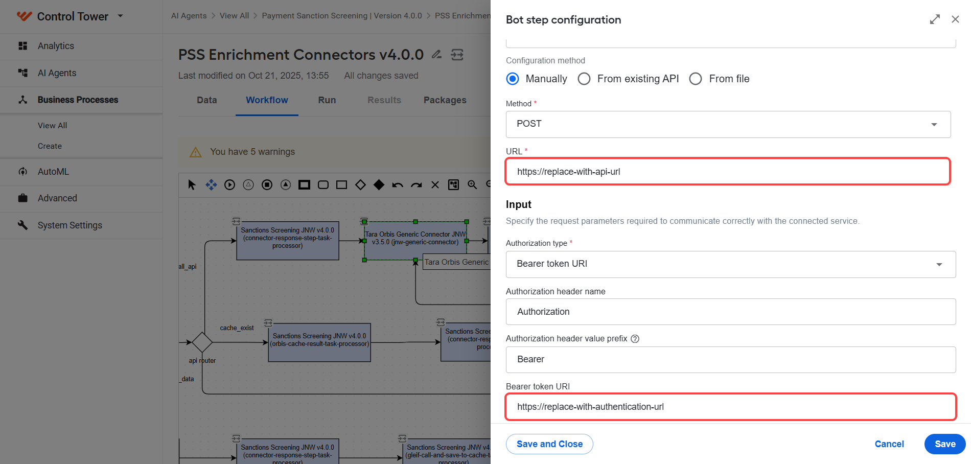Open the Packages tab

click(x=445, y=100)
